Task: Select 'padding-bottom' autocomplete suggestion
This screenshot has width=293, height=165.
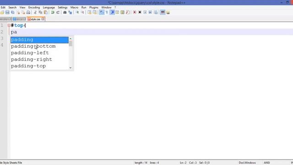Action: click(x=39, y=46)
